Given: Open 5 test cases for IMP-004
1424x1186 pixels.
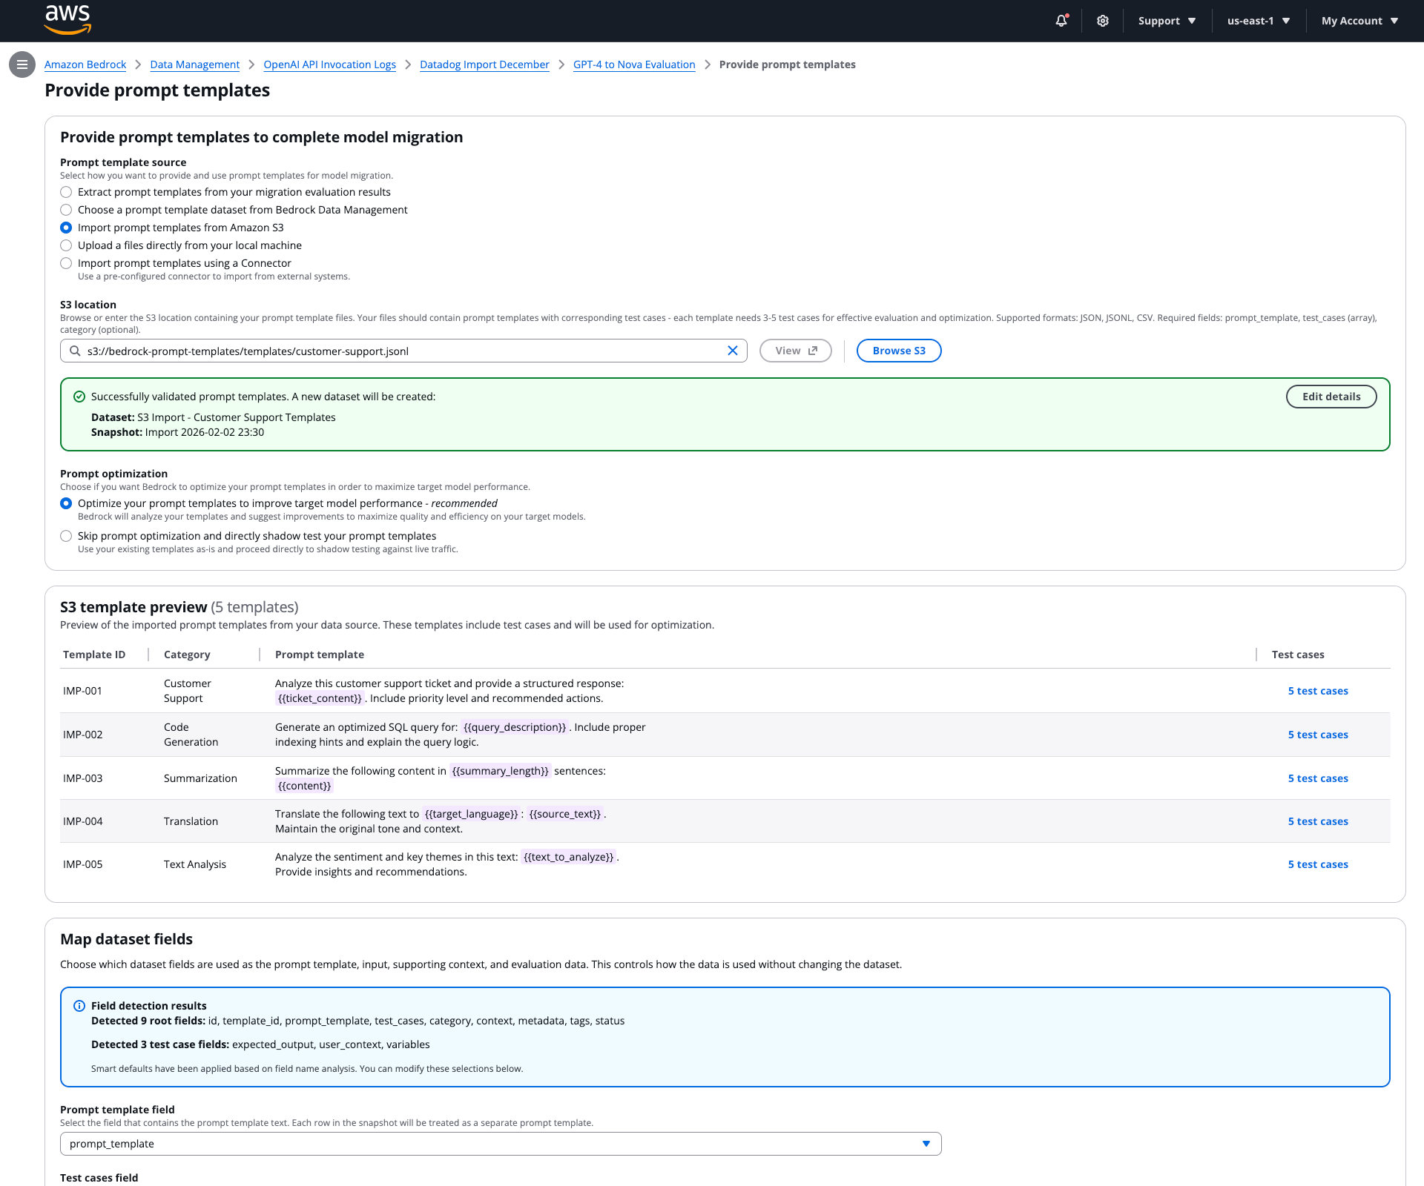Looking at the screenshot, I should [1318, 821].
